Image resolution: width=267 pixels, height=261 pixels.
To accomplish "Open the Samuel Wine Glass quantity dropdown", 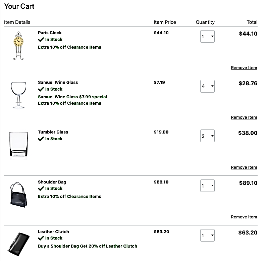I will [207, 86].
